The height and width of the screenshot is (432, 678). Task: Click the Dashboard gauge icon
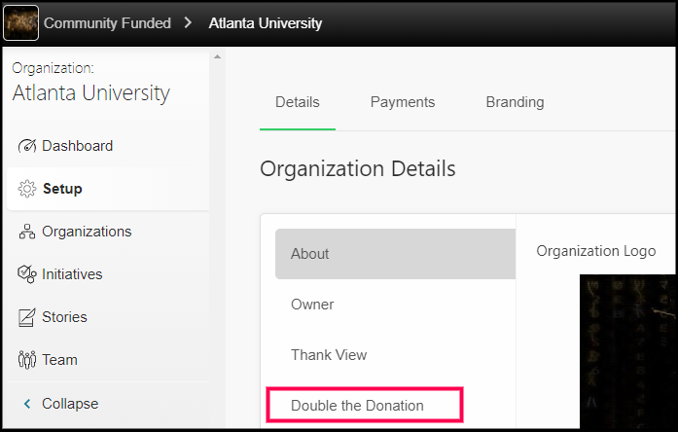[27, 146]
